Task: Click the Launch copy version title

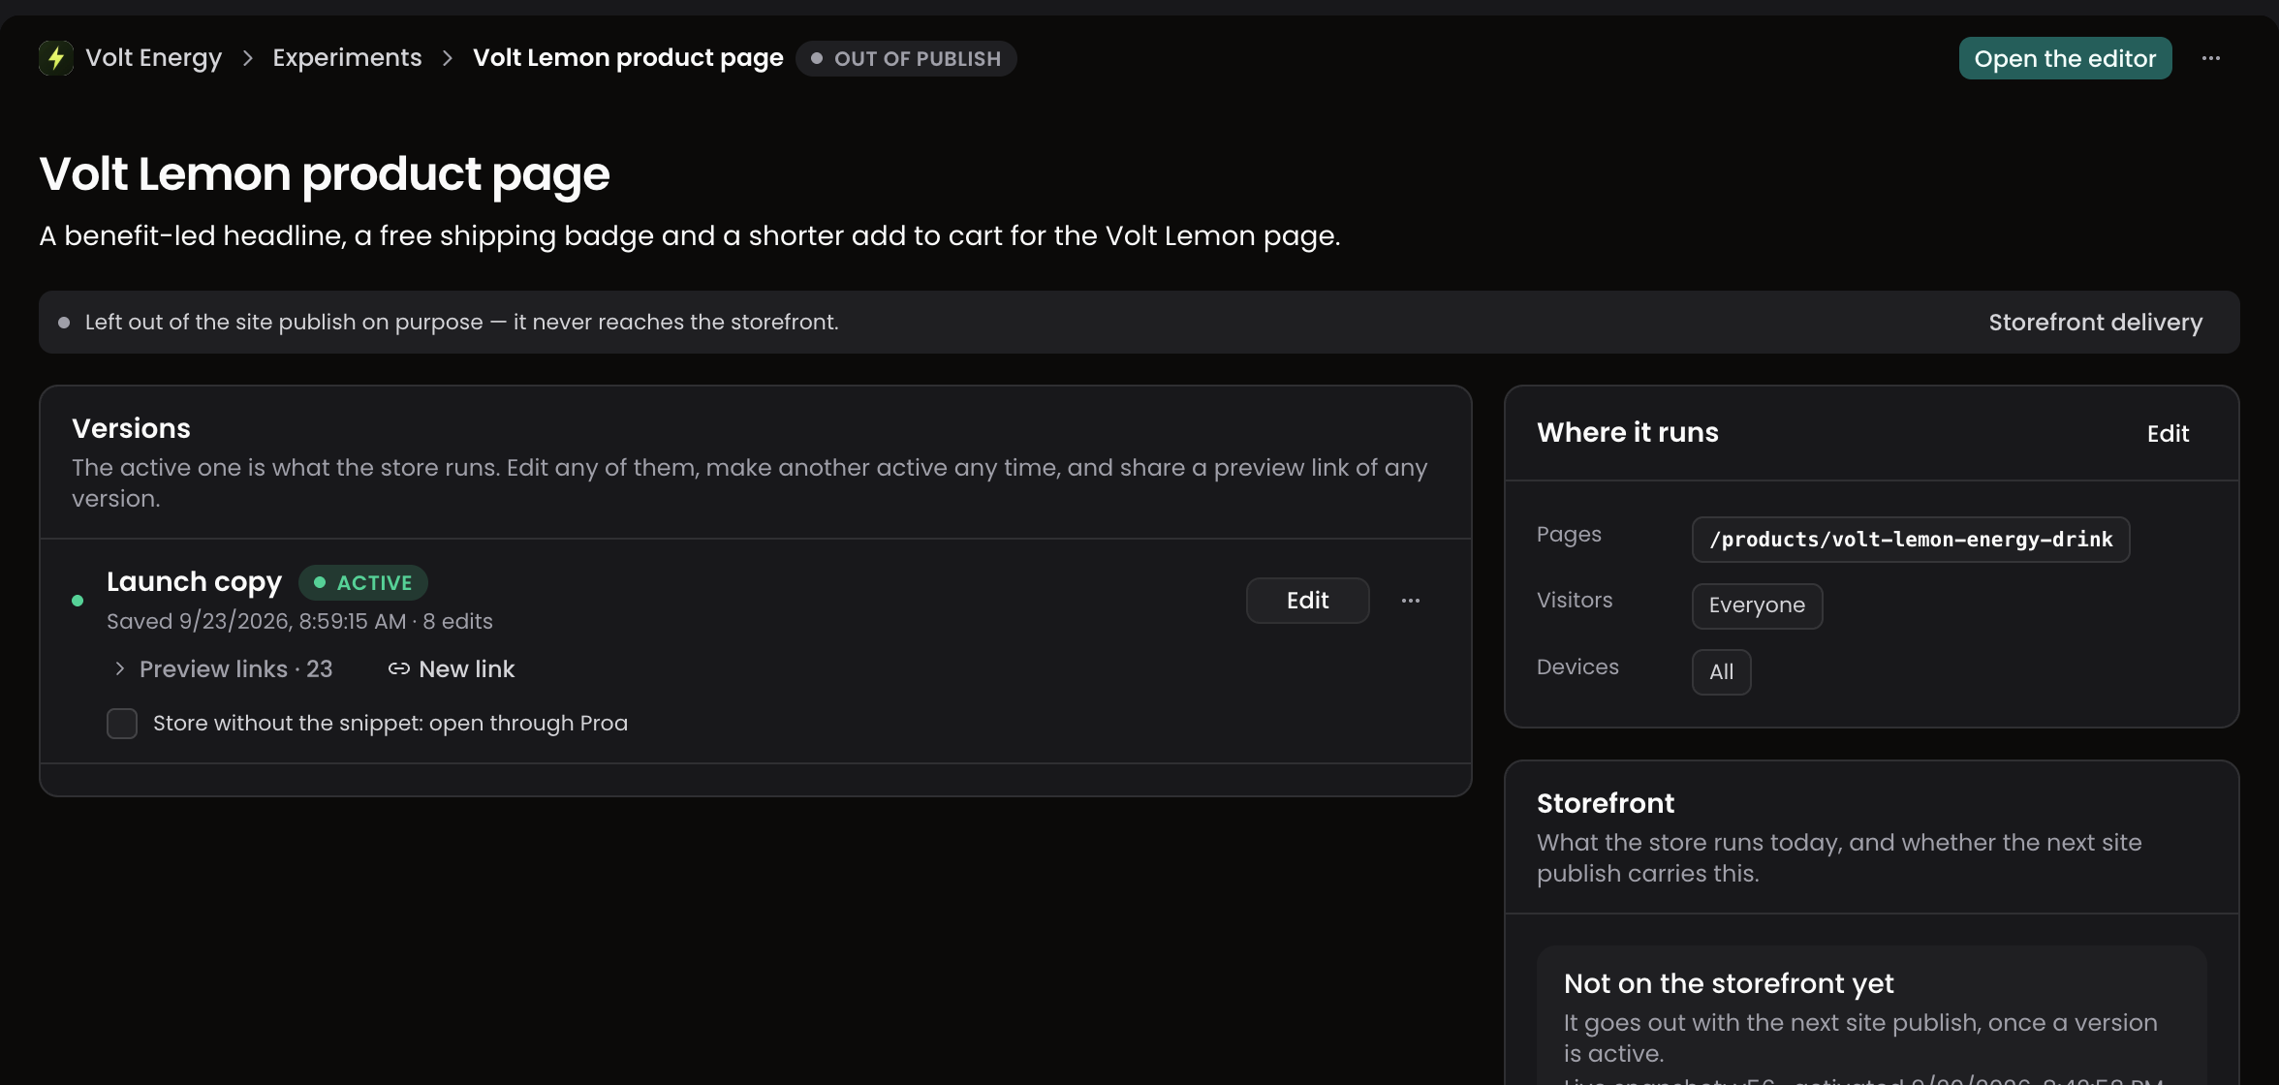Action: pos(194,582)
